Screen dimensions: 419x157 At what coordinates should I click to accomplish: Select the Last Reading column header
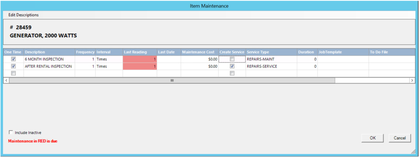click(x=140, y=52)
